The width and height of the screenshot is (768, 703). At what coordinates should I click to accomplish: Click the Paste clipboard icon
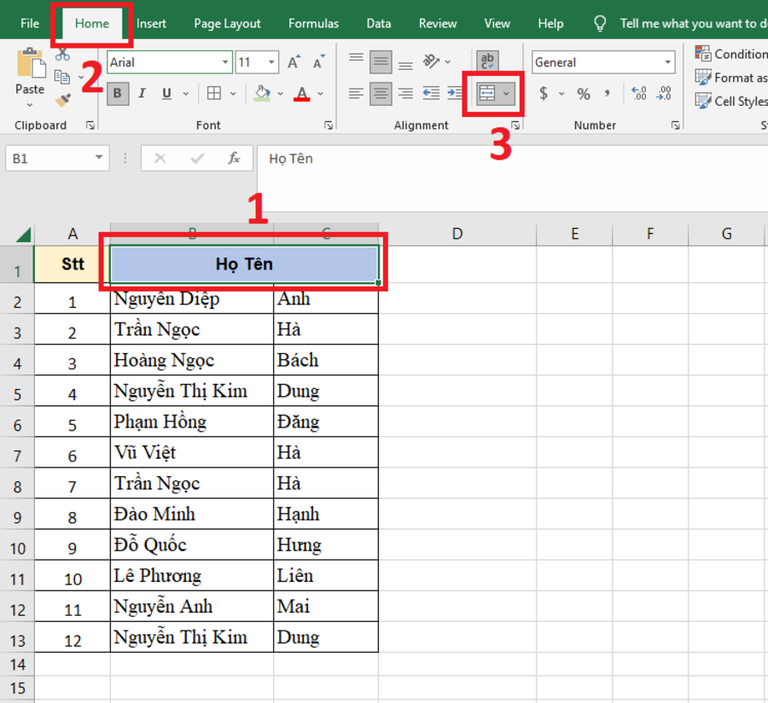coord(31,63)
